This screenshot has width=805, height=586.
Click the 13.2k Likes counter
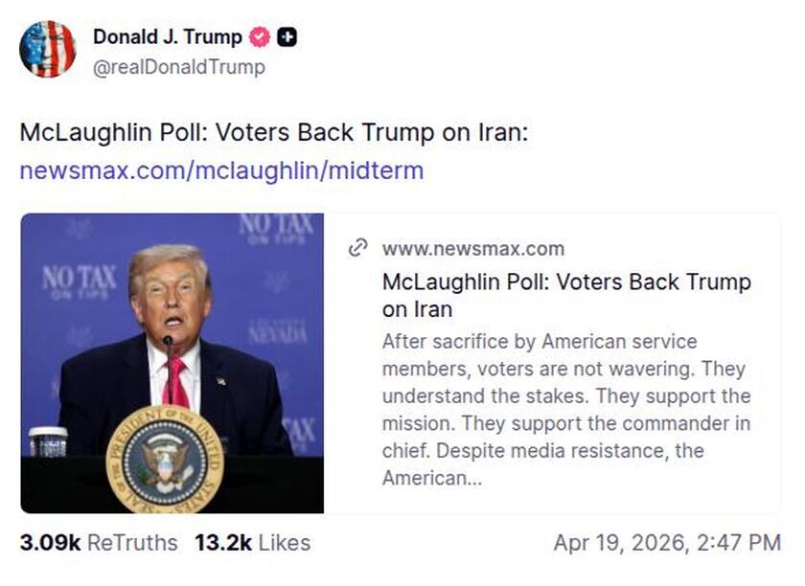coord(250,543)
